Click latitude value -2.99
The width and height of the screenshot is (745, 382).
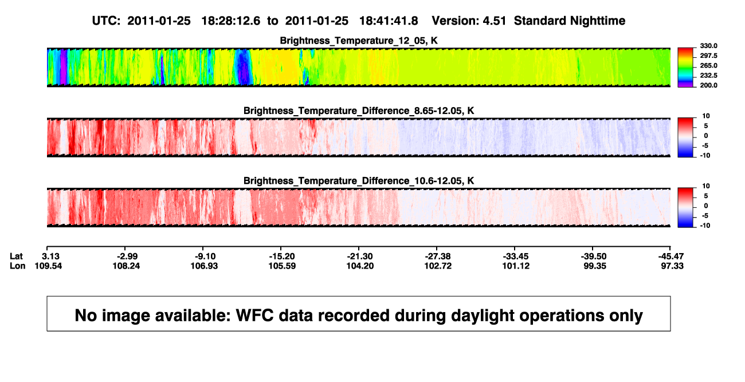coord(125,256)
